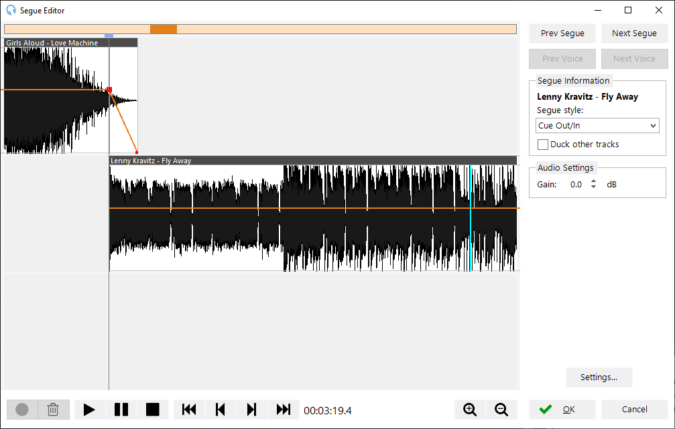The width and height of the screenshot is (675, 429).
Task: Click the Fly Away orange volume line
Action: pos(314,208)
